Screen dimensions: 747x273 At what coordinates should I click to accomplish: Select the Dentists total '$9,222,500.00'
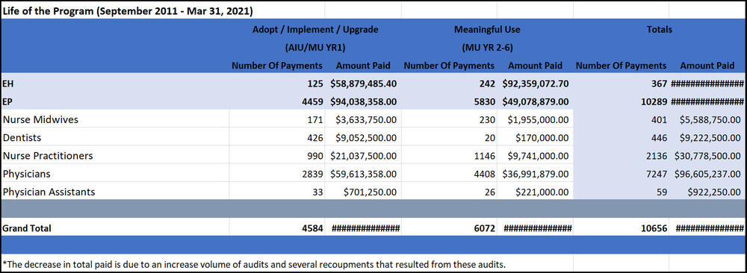point(710,138)
